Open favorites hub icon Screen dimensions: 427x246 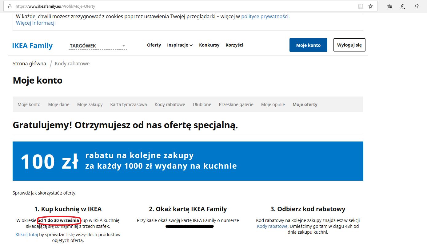pos(389,6)
